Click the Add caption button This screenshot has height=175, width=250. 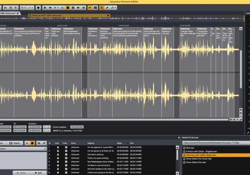pos(38,173)
